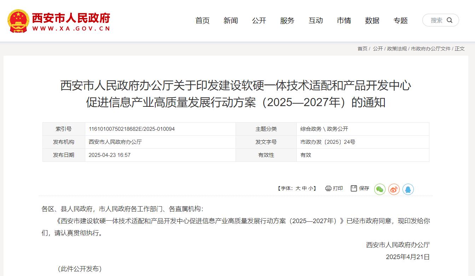Click the search magnifier icon
475x276 pixels.
point(450,20)
